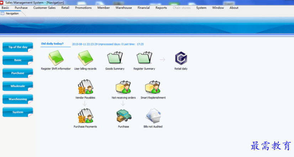Click the 'Vendor Payables' label
294x157 pixels.
(x=85, y=98)
